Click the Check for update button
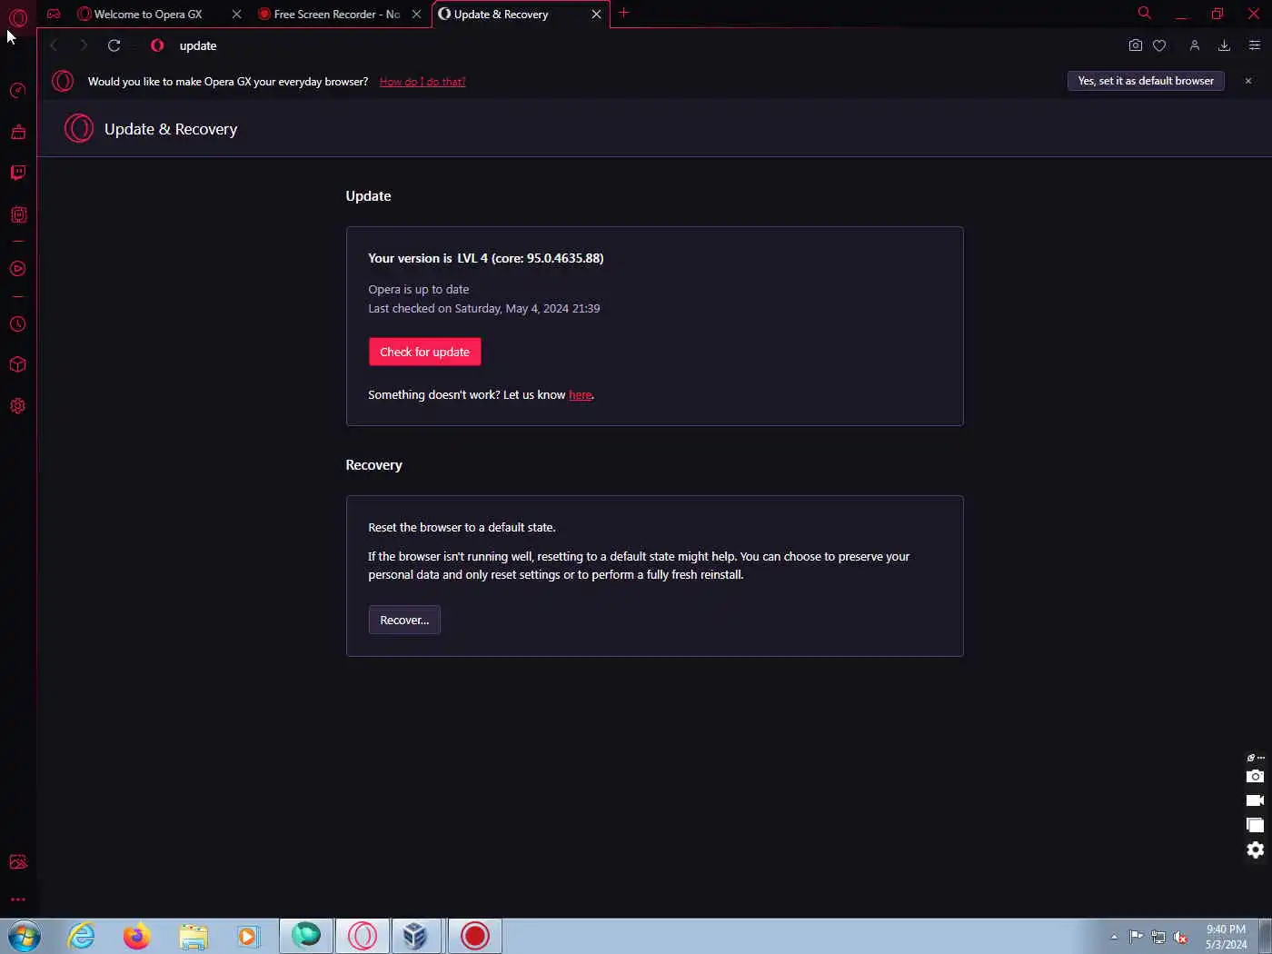The height and width of the screenshot is (954, 1272). click(424, 352)
